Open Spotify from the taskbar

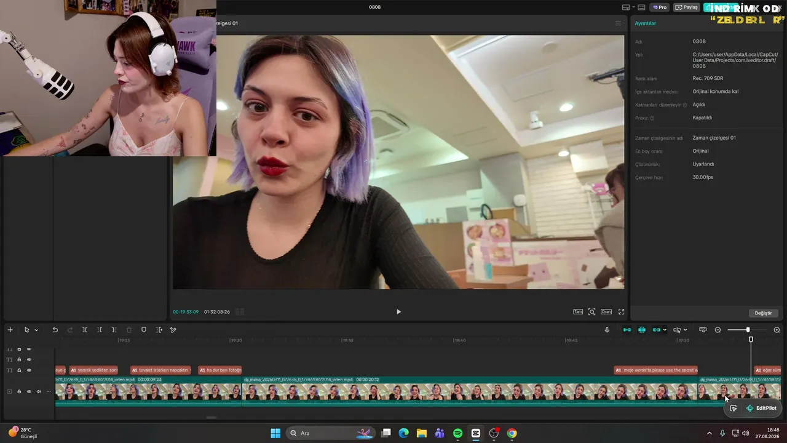457,433
